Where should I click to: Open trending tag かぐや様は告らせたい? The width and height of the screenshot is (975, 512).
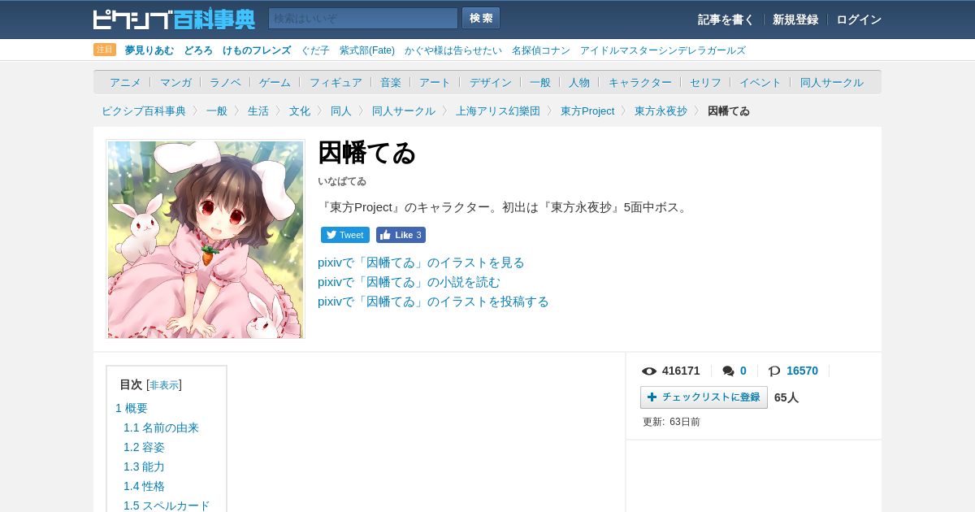[453, 50]
